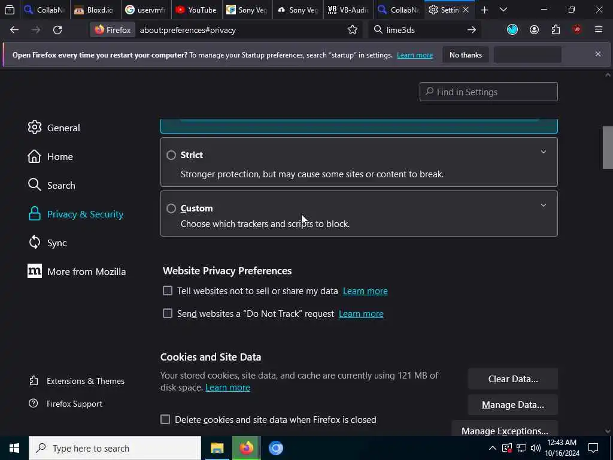Open the list all tabs dropdown
The image size is (613, 460).
(503, 10)
